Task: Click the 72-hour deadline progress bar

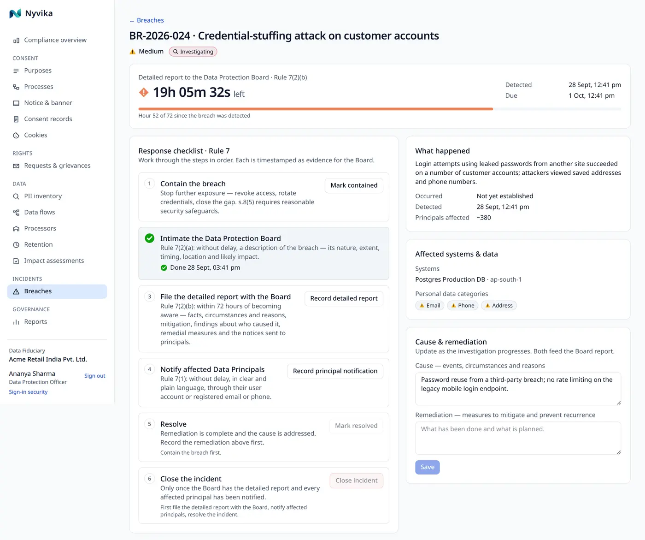Action: pos(380,109)
